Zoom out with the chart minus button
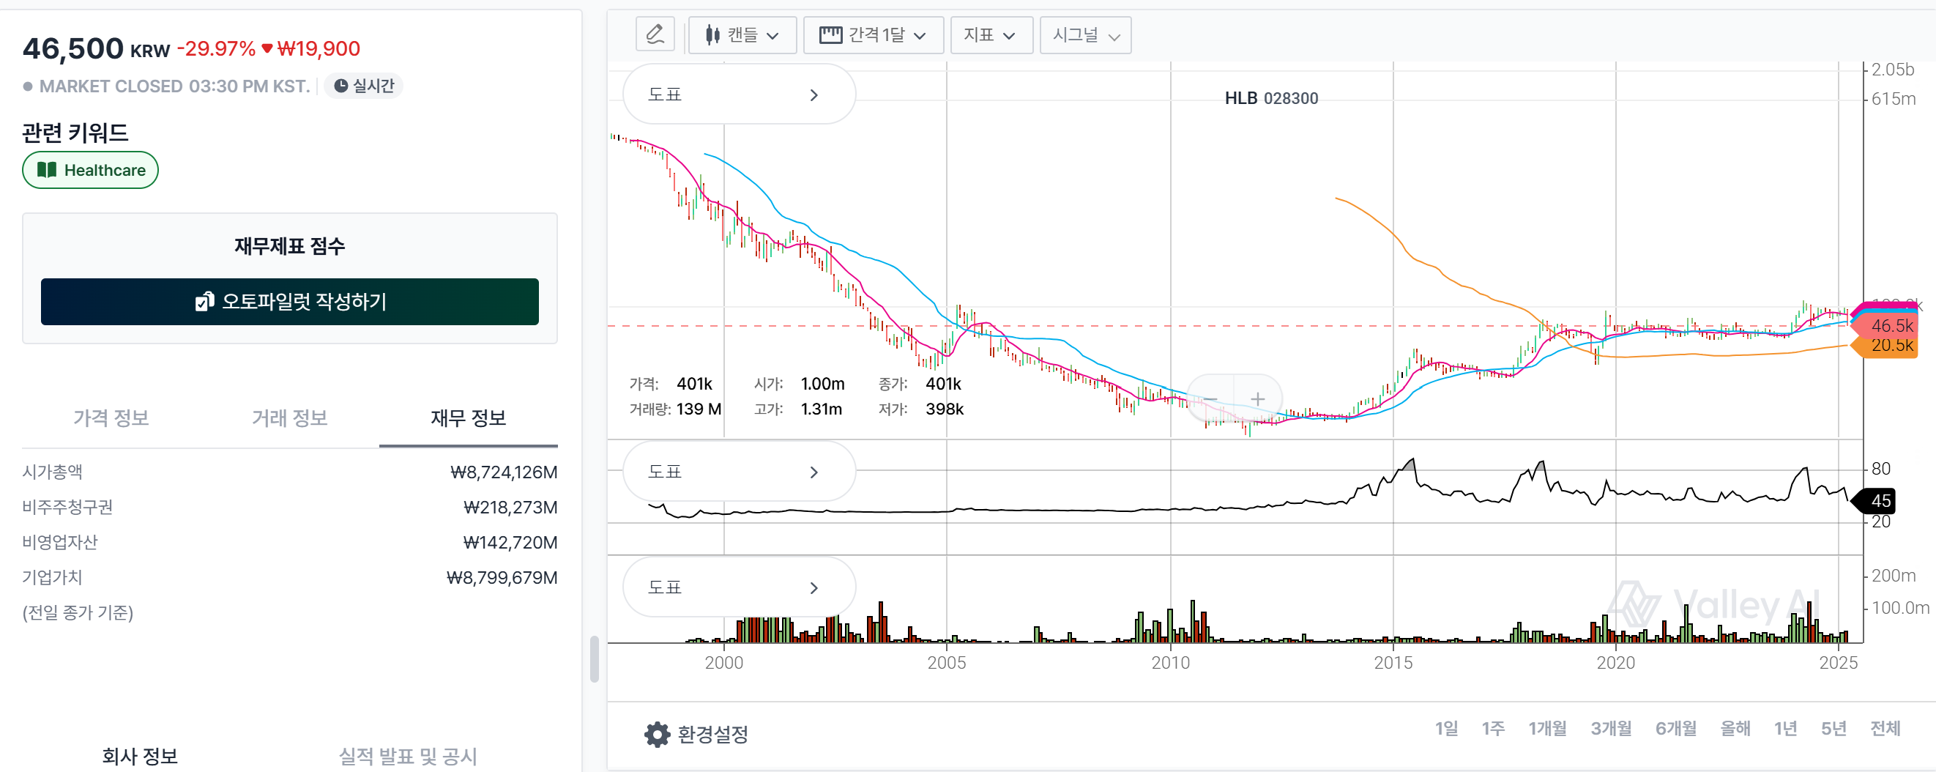The height and width of the screenshot is (772, 1936). [x=1211, y=399]
